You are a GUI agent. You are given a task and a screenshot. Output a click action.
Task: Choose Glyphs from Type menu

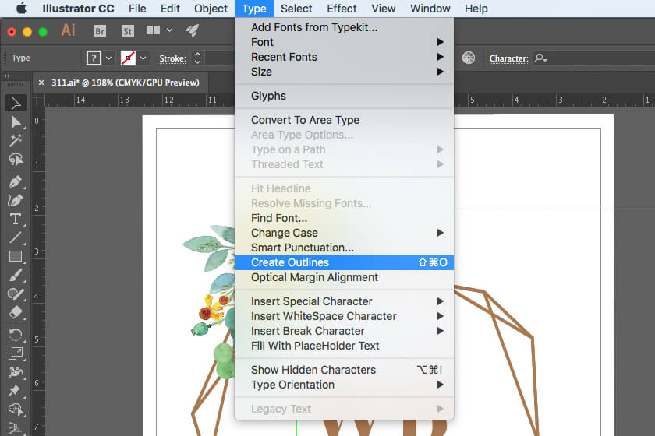pyautogui.click(x=344, y=96)
